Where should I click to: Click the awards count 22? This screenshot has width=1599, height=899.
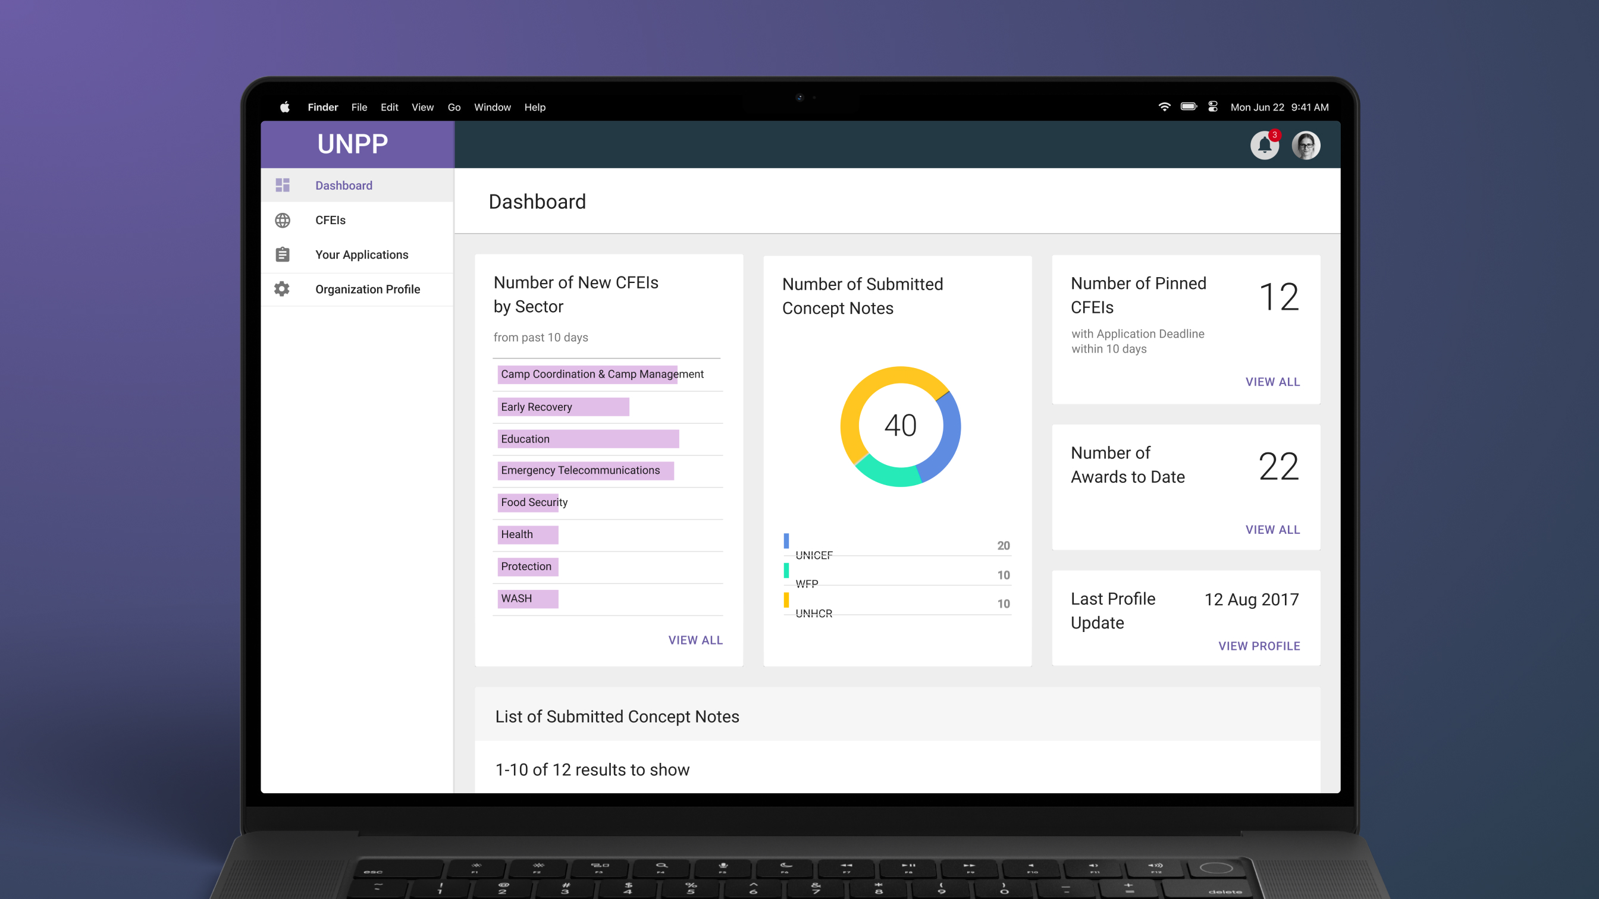(x=1279, y=467)
